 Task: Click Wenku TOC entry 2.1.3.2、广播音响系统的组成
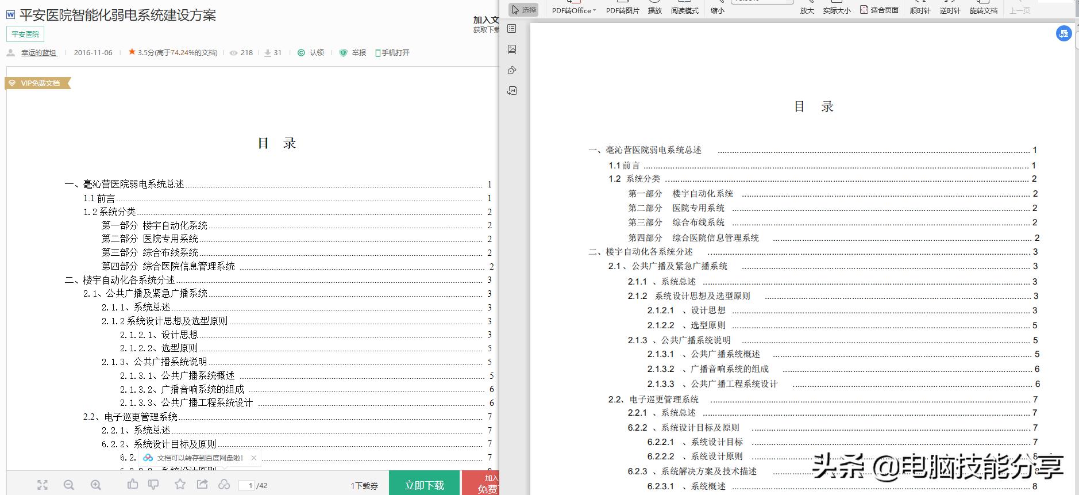point(182,389)
